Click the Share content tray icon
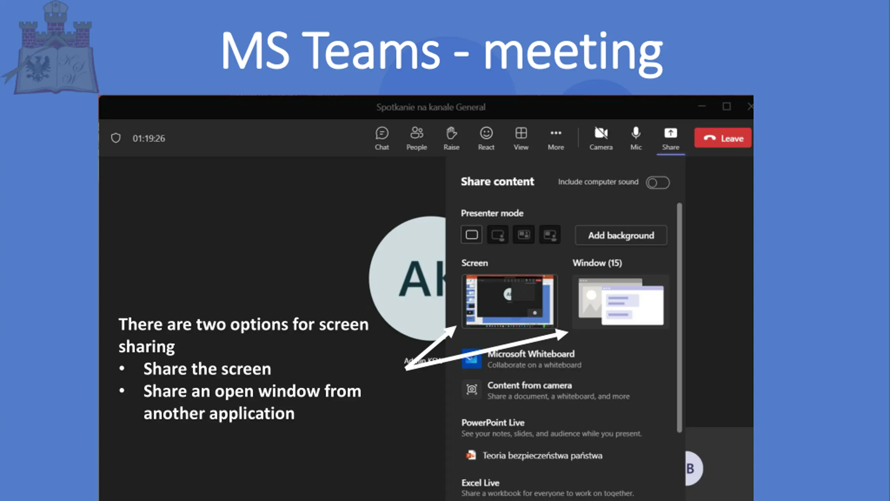Screen dimensions: 890x501 (670, 138)
